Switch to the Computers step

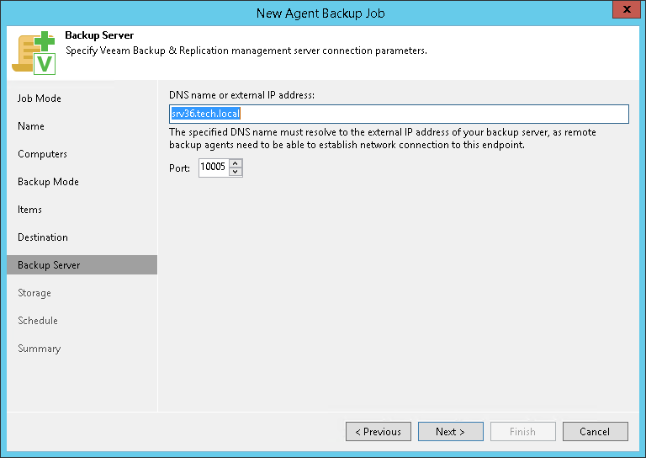(x=42, y=154)
